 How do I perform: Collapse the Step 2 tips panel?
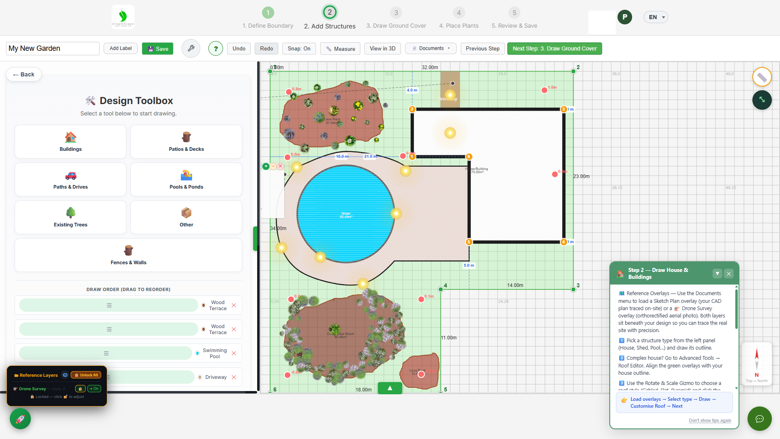tap(717, 274)
